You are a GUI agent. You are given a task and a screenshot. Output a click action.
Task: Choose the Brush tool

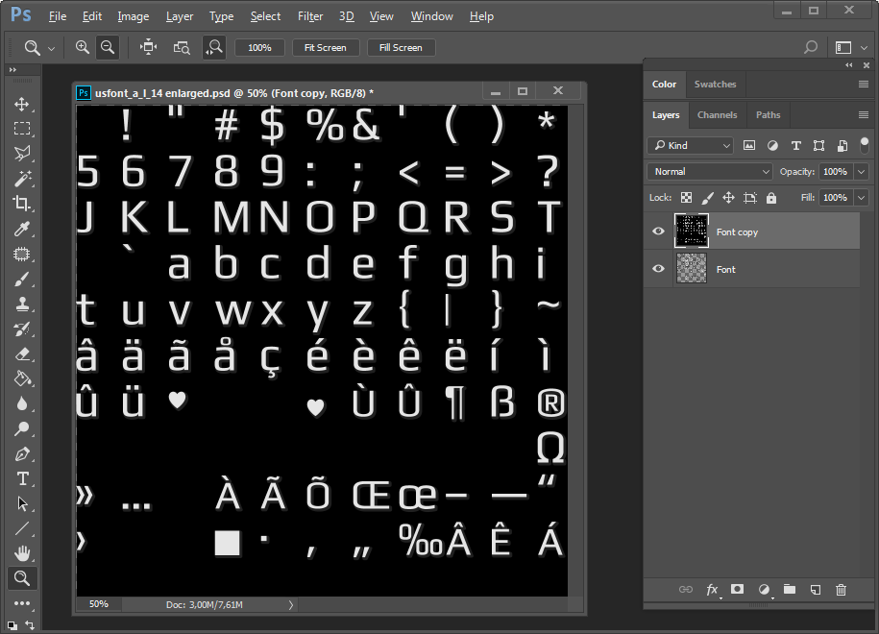pos(22,279)
